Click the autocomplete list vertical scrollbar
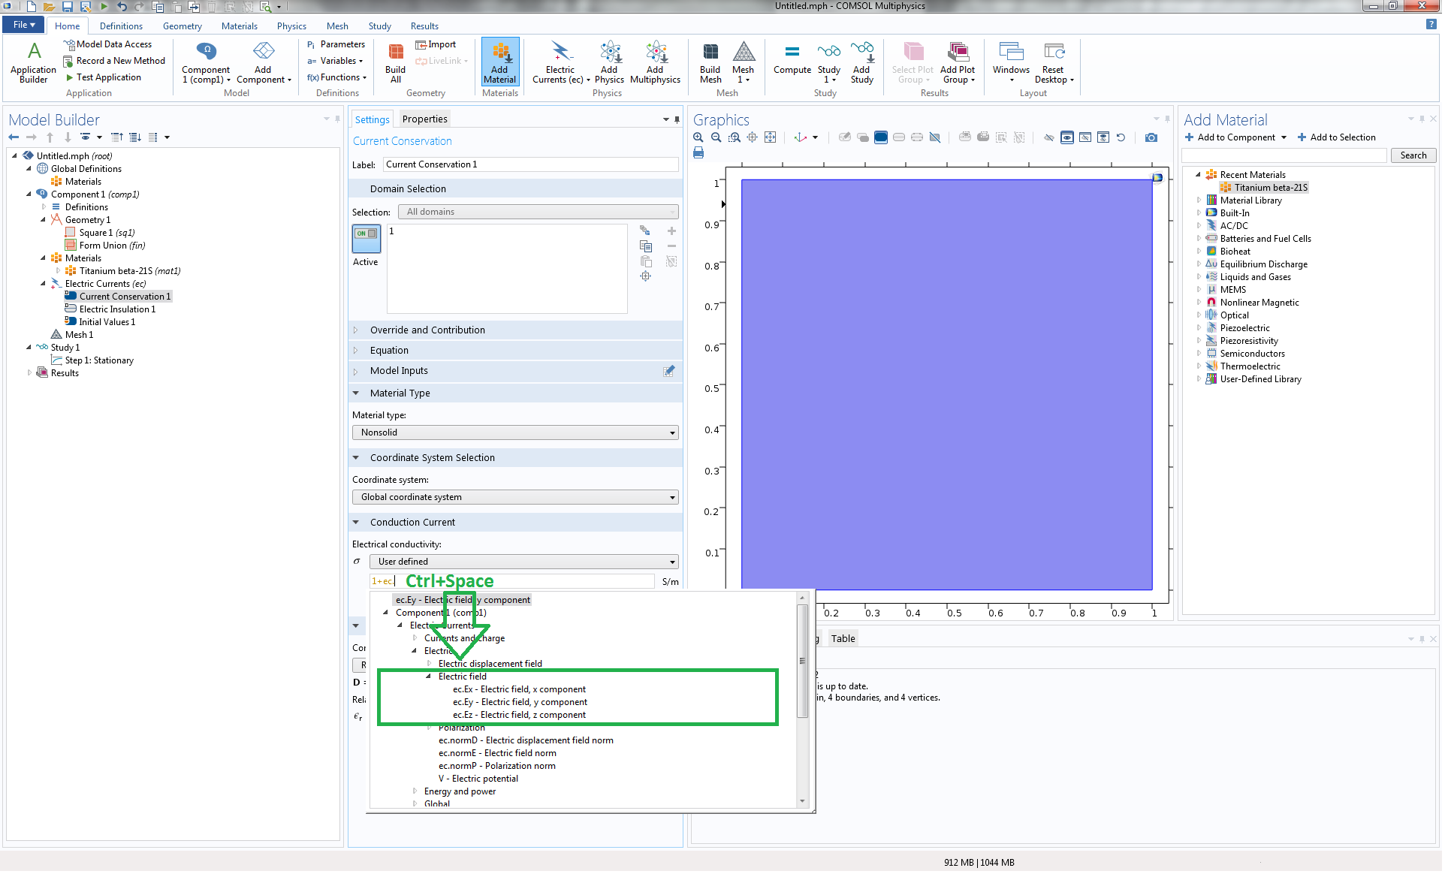 pos(802,661)
